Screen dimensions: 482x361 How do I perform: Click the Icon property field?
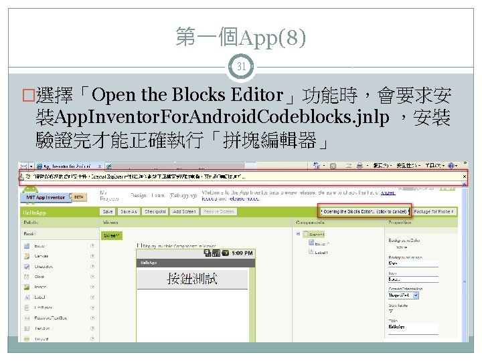(x=413, y=279)
